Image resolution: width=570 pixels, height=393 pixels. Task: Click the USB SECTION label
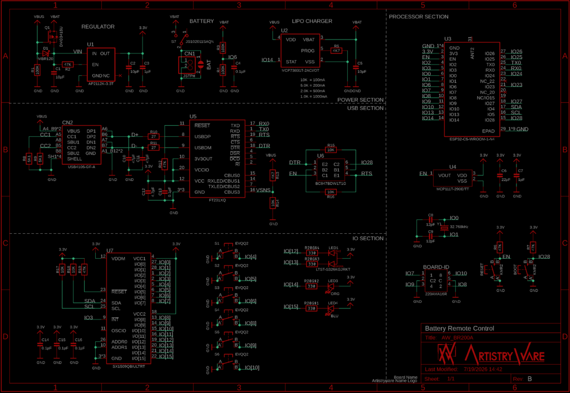[x=365, y=108]
